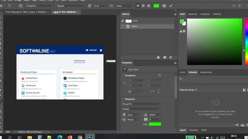Viewport: 248px width, 139px height.
Task: Flip horizontal in Transform section
Action: tap(153, 91)
